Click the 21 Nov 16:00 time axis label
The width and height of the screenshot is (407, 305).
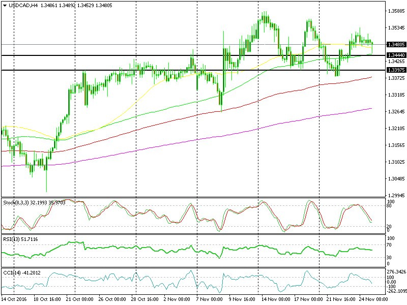(341, 299)
